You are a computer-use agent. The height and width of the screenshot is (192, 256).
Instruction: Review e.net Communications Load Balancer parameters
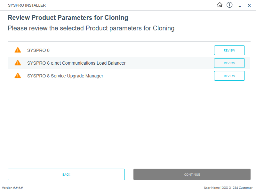click(x=229, y=63)
